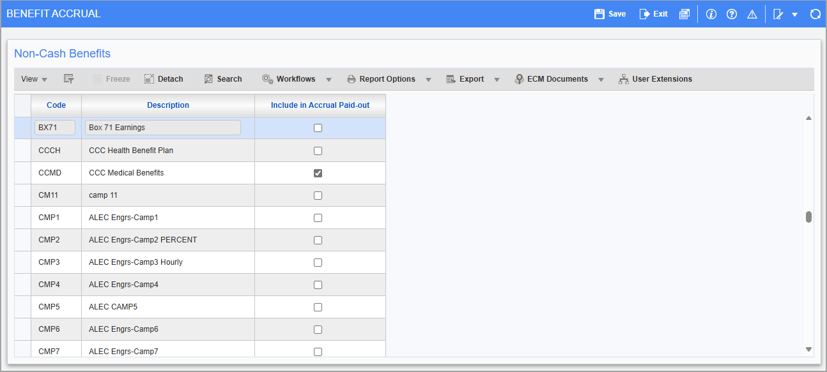The image size is (827, 372).
Task: Check the CMP2 paid-out checkbox
Action: 318,240
